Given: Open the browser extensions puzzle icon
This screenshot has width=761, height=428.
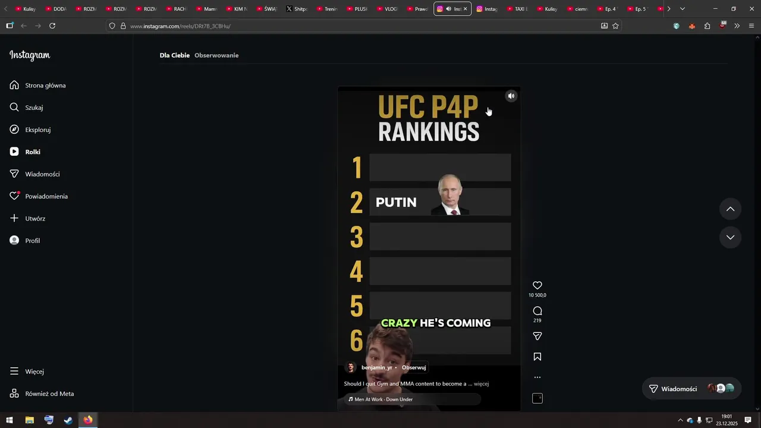Looking at the screenshot, I should 707,26.
